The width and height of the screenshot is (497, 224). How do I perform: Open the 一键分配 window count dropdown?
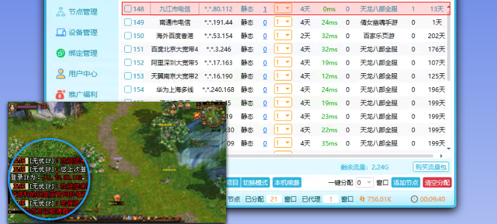pos(364,183)
